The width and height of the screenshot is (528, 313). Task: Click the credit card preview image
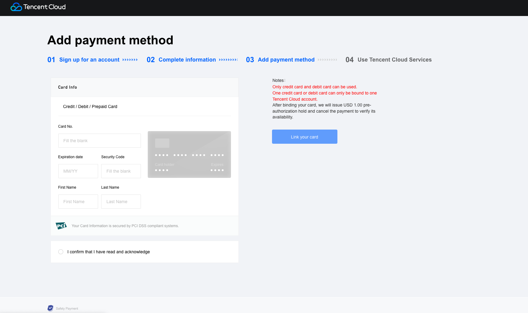pos(189,154)
